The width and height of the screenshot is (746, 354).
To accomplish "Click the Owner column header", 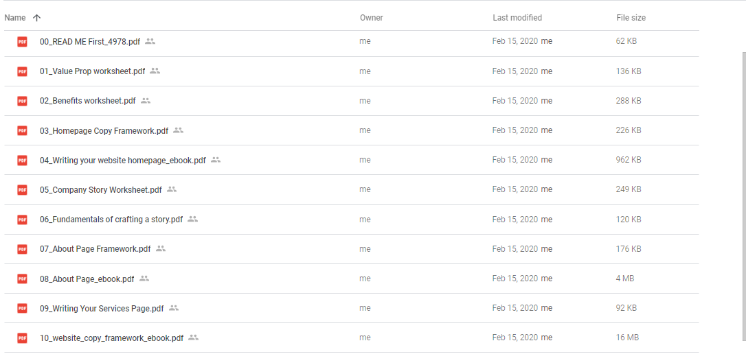I will (371, 18).
